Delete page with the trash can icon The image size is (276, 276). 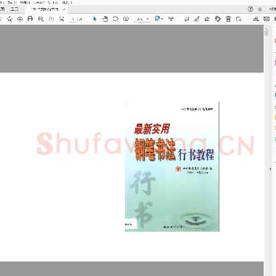(228, 19)
